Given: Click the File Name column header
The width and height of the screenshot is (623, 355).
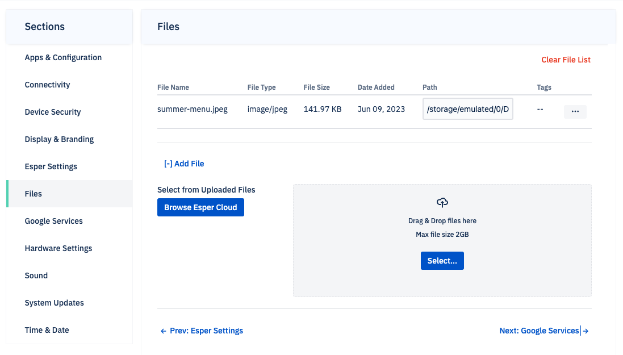Looking at the screenshot, I should 173,87.
